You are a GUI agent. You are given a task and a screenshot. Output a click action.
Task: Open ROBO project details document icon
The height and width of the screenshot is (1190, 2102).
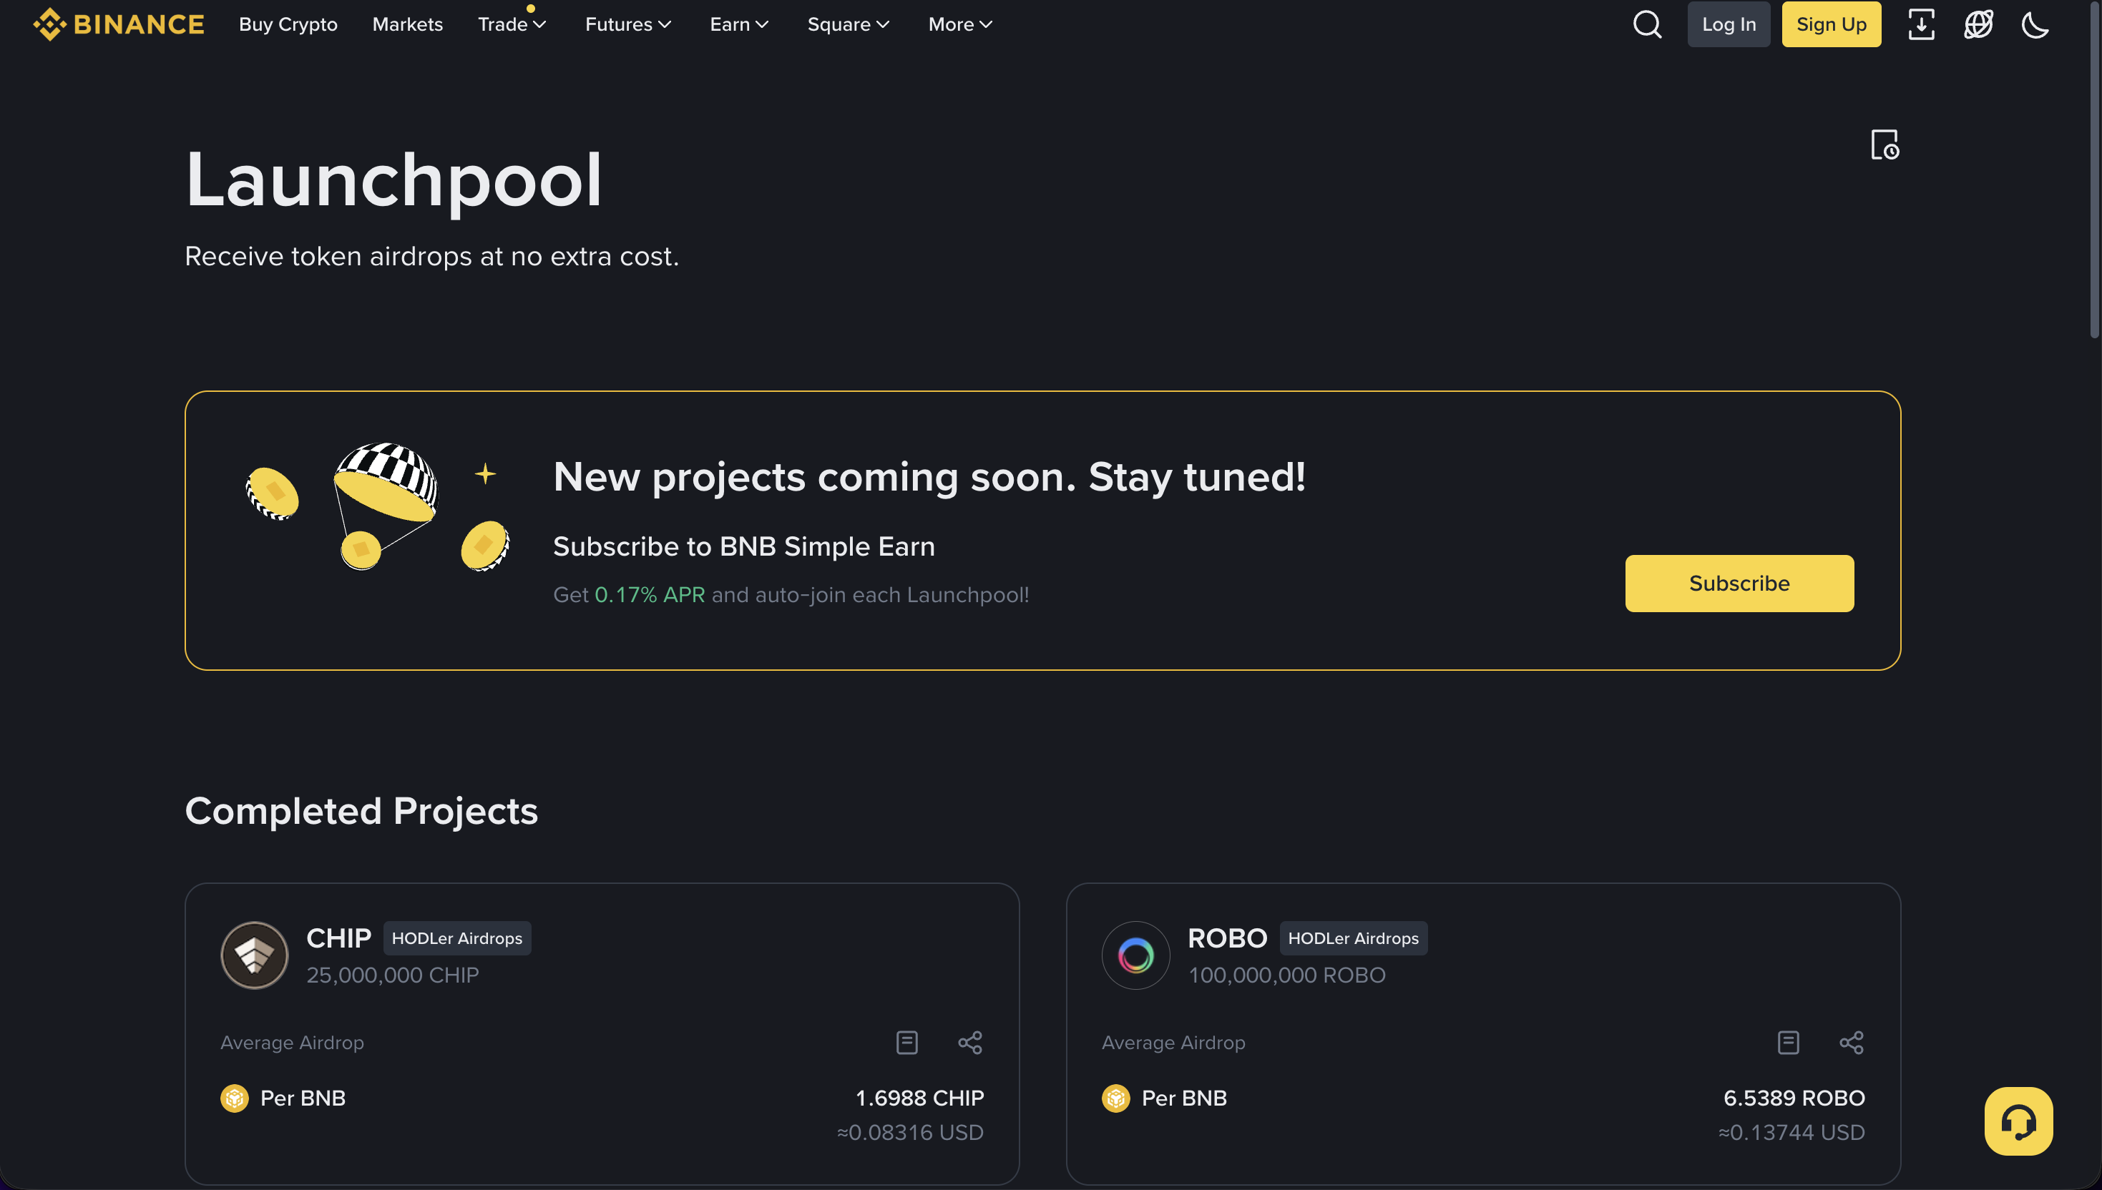(x=1788, y=1042)
